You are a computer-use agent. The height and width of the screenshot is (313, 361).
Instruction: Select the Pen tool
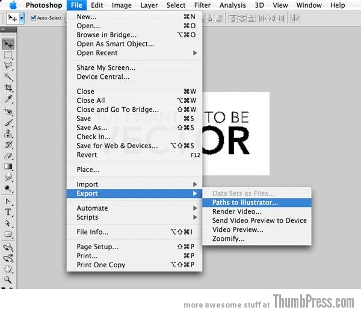click(x=8, y=202)
